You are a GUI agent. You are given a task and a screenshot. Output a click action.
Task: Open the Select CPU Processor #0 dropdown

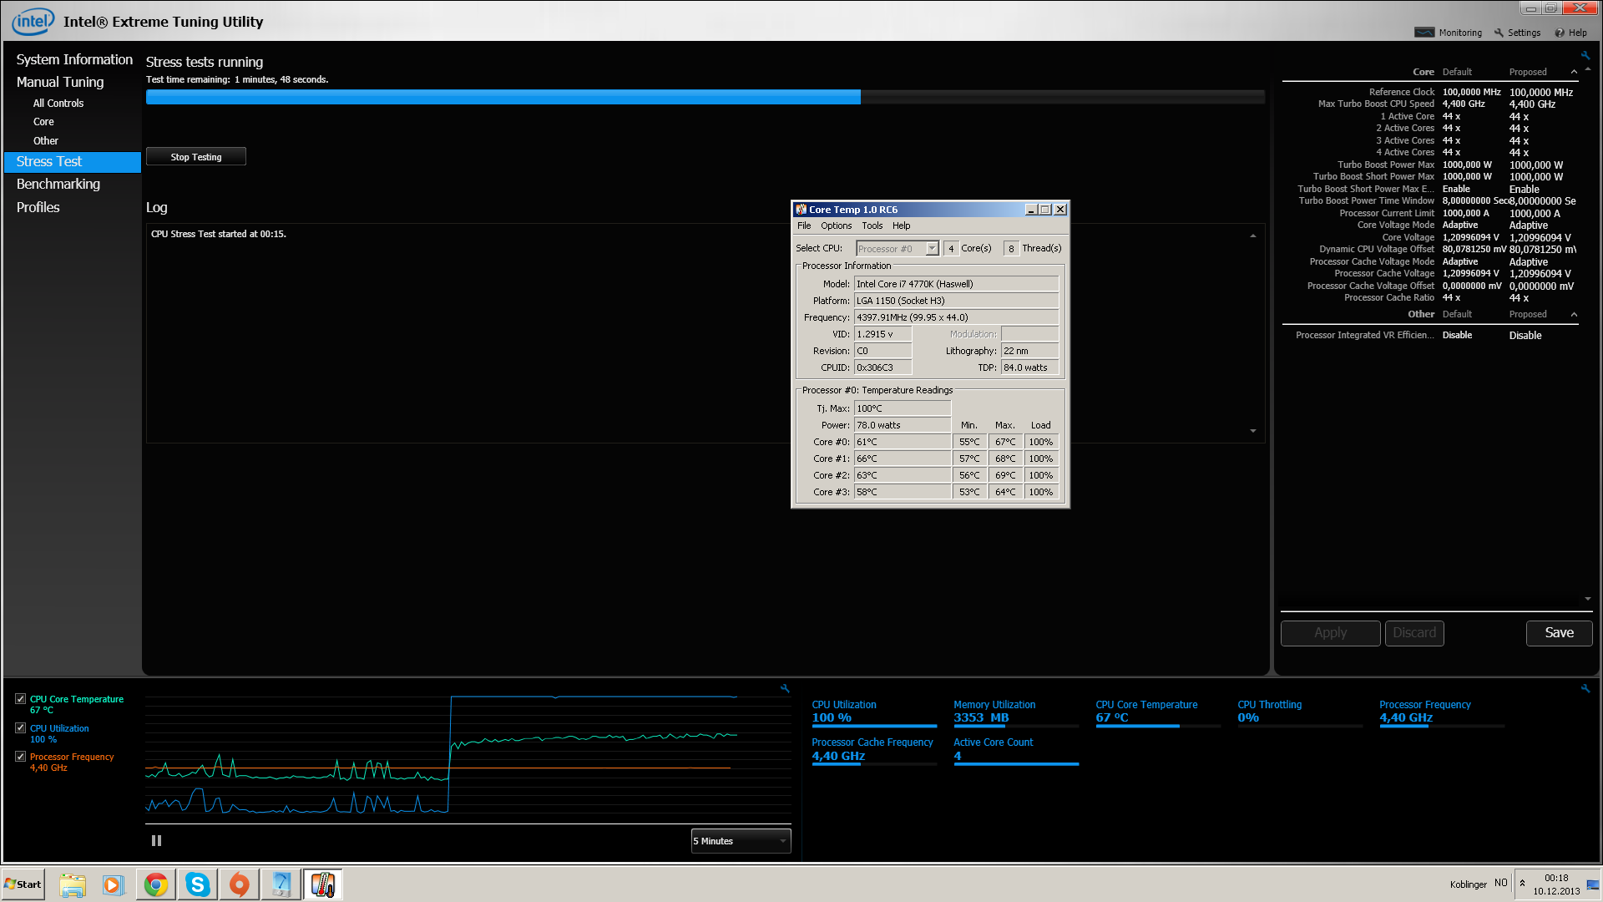click(898, 249)
